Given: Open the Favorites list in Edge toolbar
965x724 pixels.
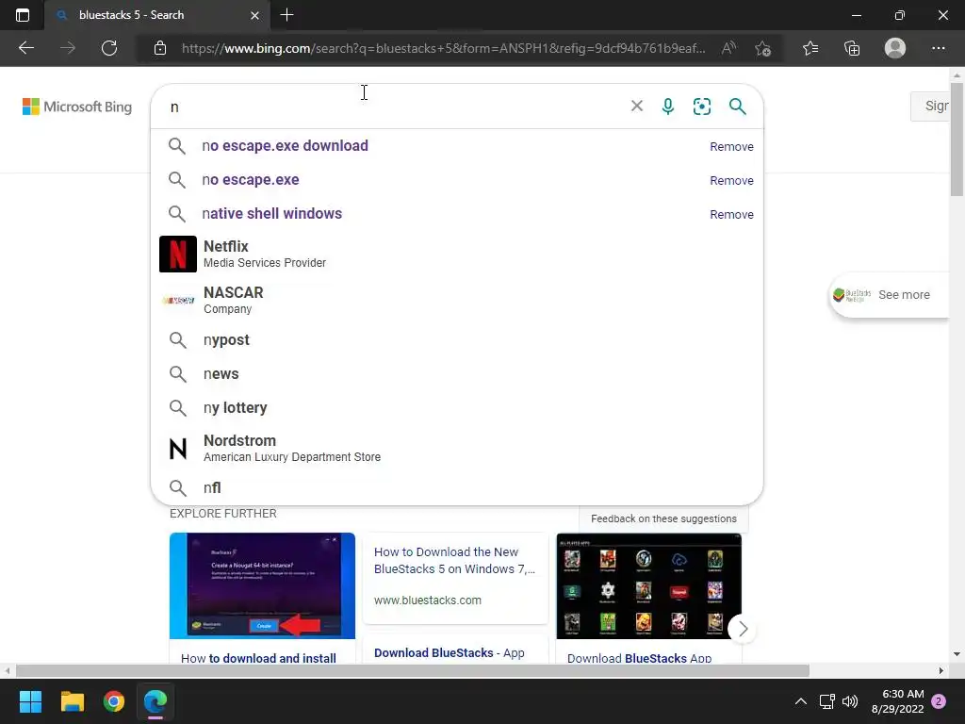Looking at the screenshot, I should pos(810,48).
